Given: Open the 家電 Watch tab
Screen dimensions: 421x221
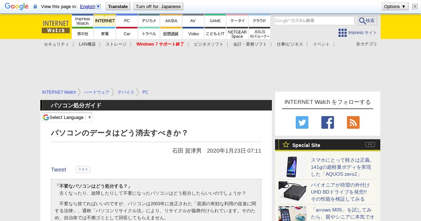Looking at the screenshot, I should (105, 33).
